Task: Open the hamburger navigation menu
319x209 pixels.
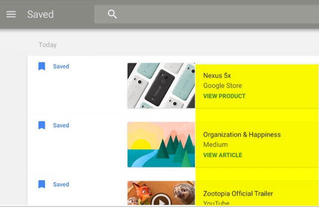Action: click(11, 14)
